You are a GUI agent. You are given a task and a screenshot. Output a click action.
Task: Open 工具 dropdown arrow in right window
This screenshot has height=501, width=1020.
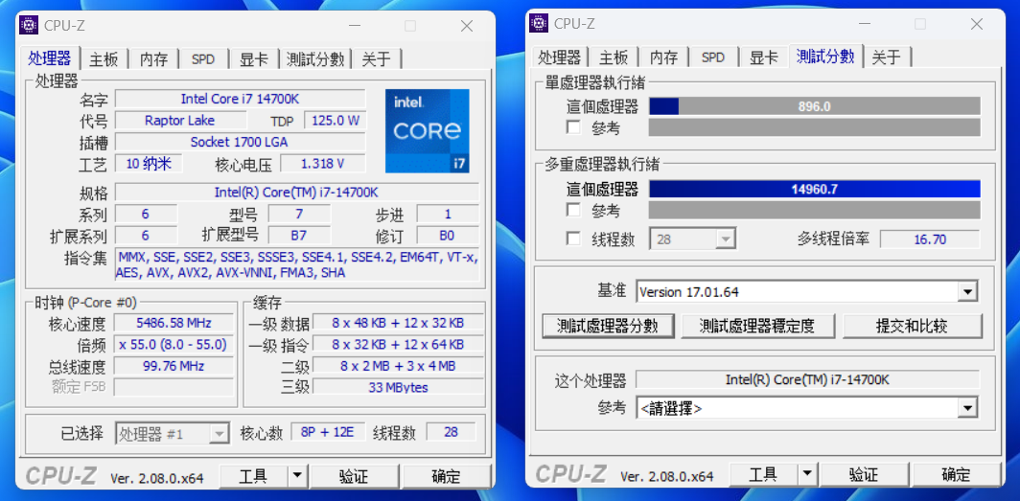click(807, 475)
